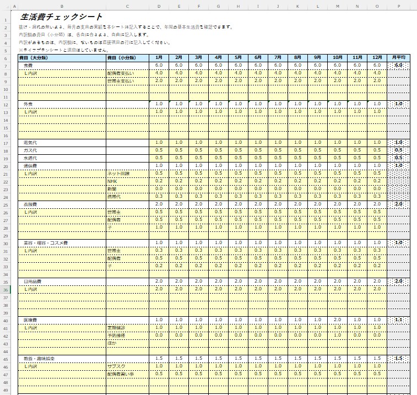Select the 水道代 category cell
This screenshot has width=417, height=395.
[62, 158]
